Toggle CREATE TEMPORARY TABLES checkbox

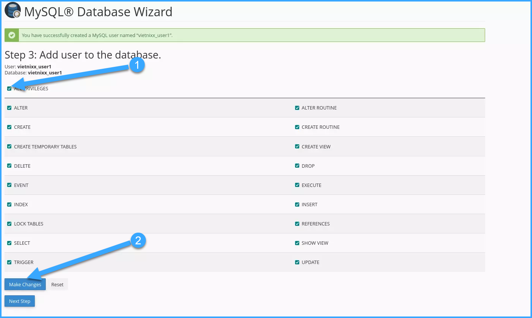(x=9, y=147)
